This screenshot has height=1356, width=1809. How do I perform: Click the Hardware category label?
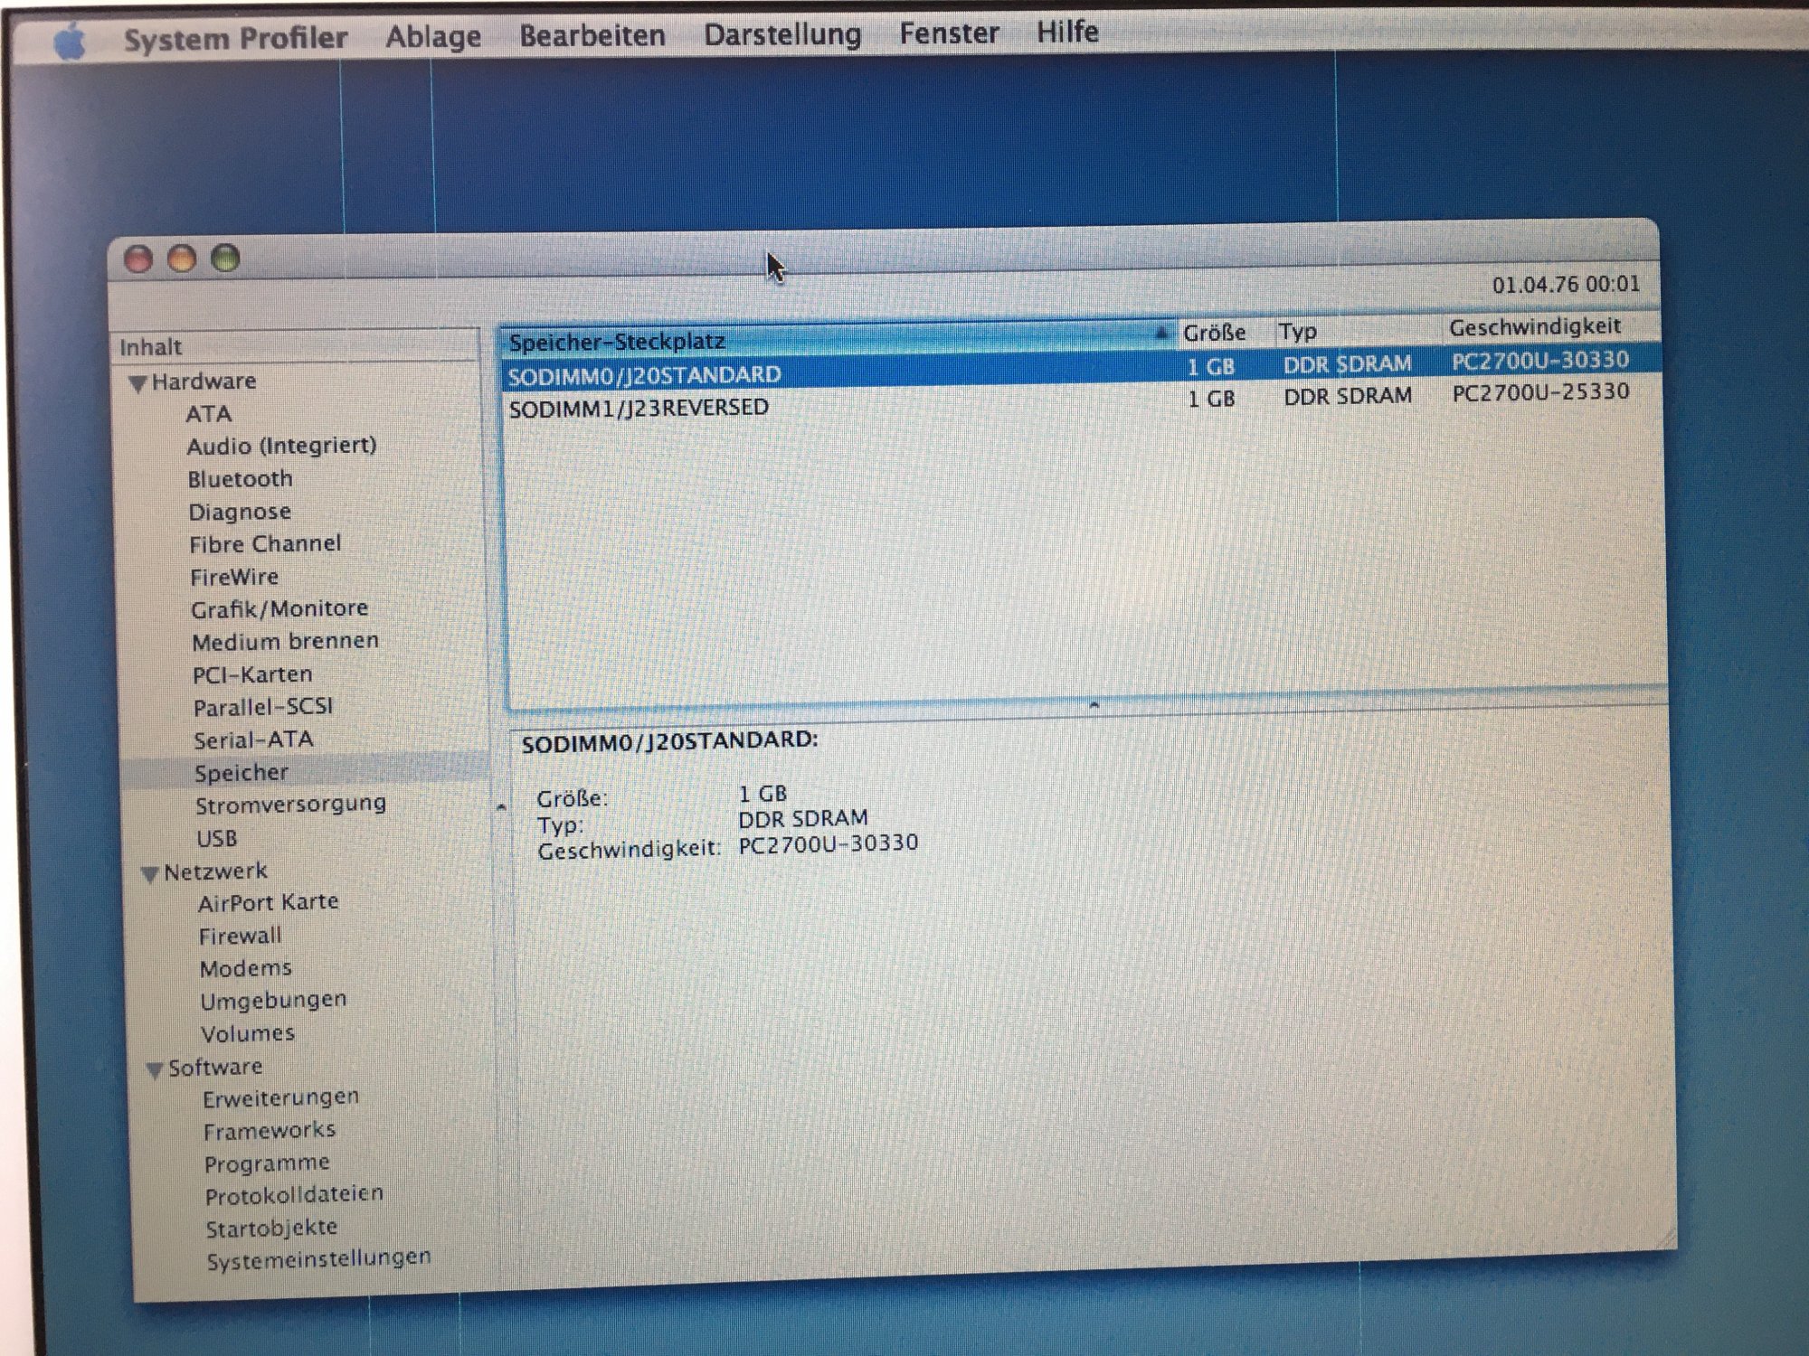[x=204, y=381]
